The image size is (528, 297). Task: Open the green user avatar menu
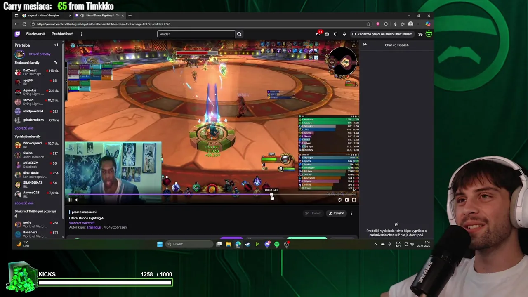(429, 34)
